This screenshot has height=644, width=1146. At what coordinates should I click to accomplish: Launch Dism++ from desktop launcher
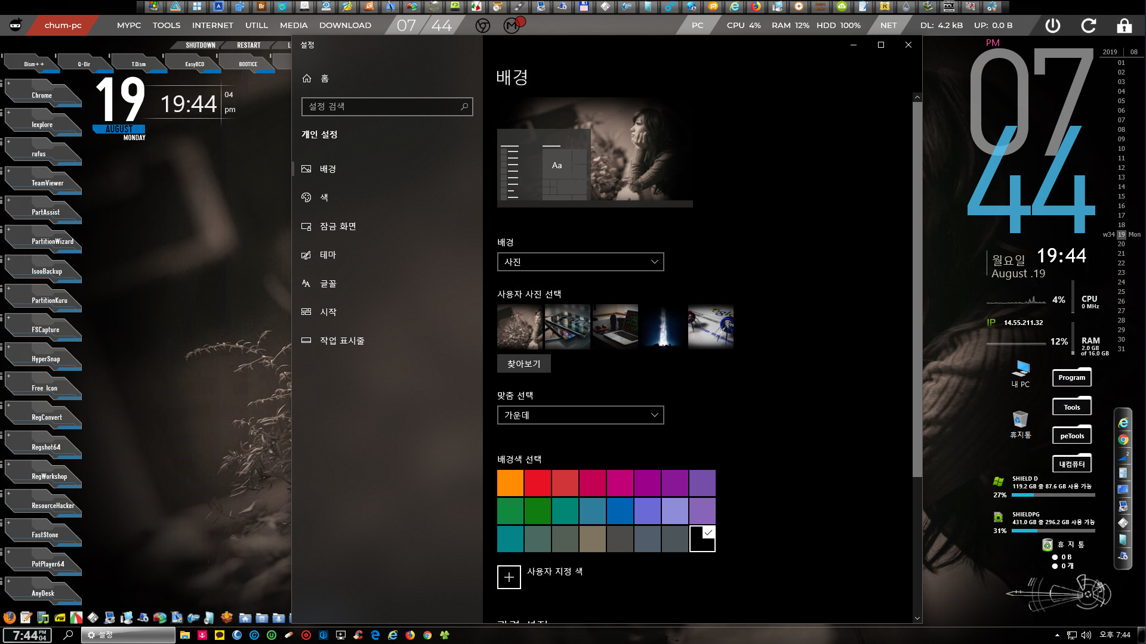[x=33, y=64]
